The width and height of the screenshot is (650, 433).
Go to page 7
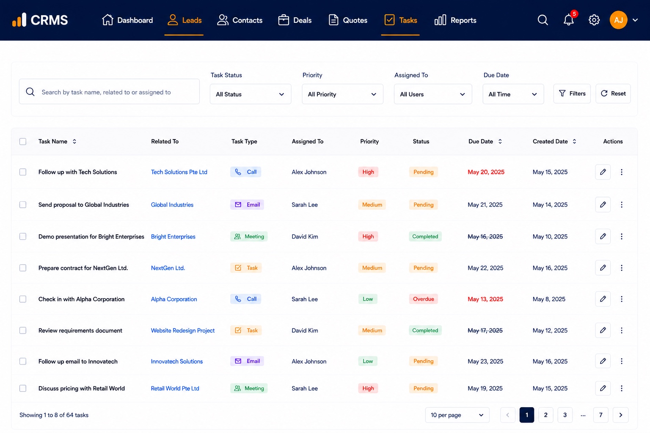[600, 415]
